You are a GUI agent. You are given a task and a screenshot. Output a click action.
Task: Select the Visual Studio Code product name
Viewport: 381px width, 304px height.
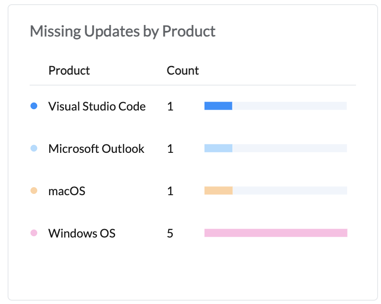point(97,106)
